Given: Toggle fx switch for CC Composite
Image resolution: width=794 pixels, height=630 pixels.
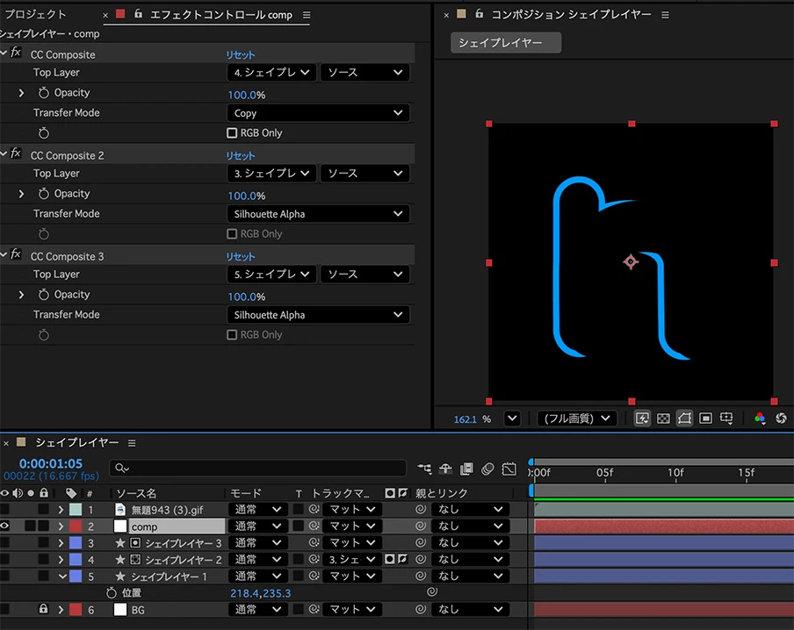Looking at the screenshot, I should 16,52.
